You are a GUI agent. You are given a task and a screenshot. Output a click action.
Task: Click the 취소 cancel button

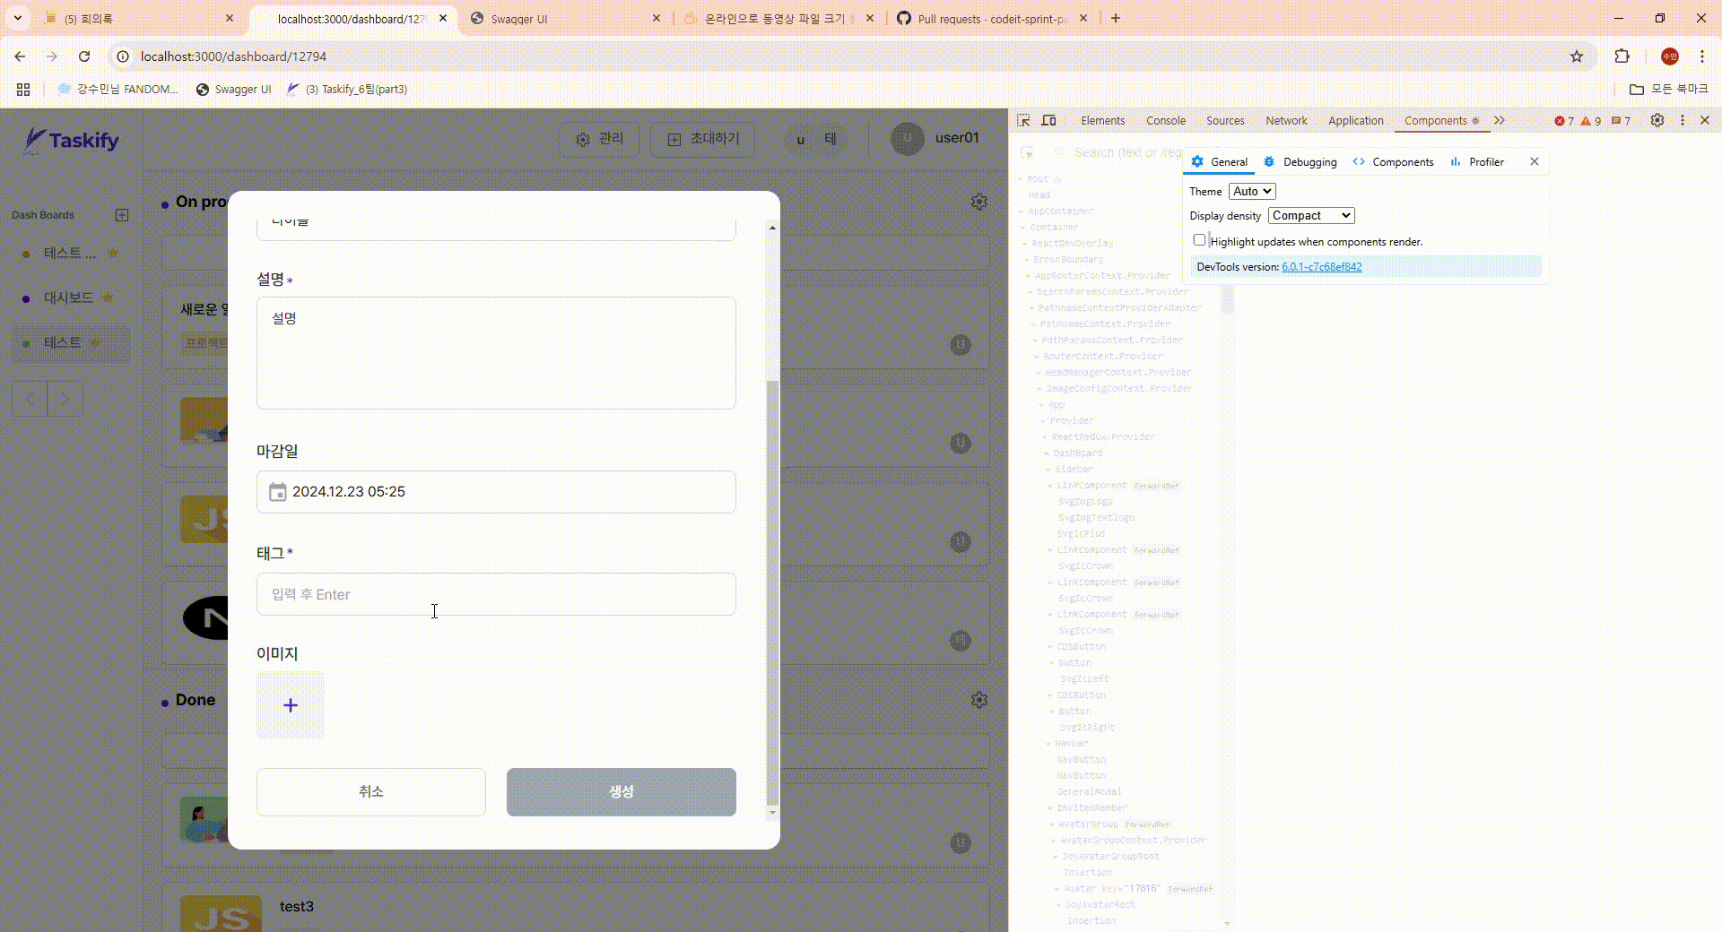point(371,792)
